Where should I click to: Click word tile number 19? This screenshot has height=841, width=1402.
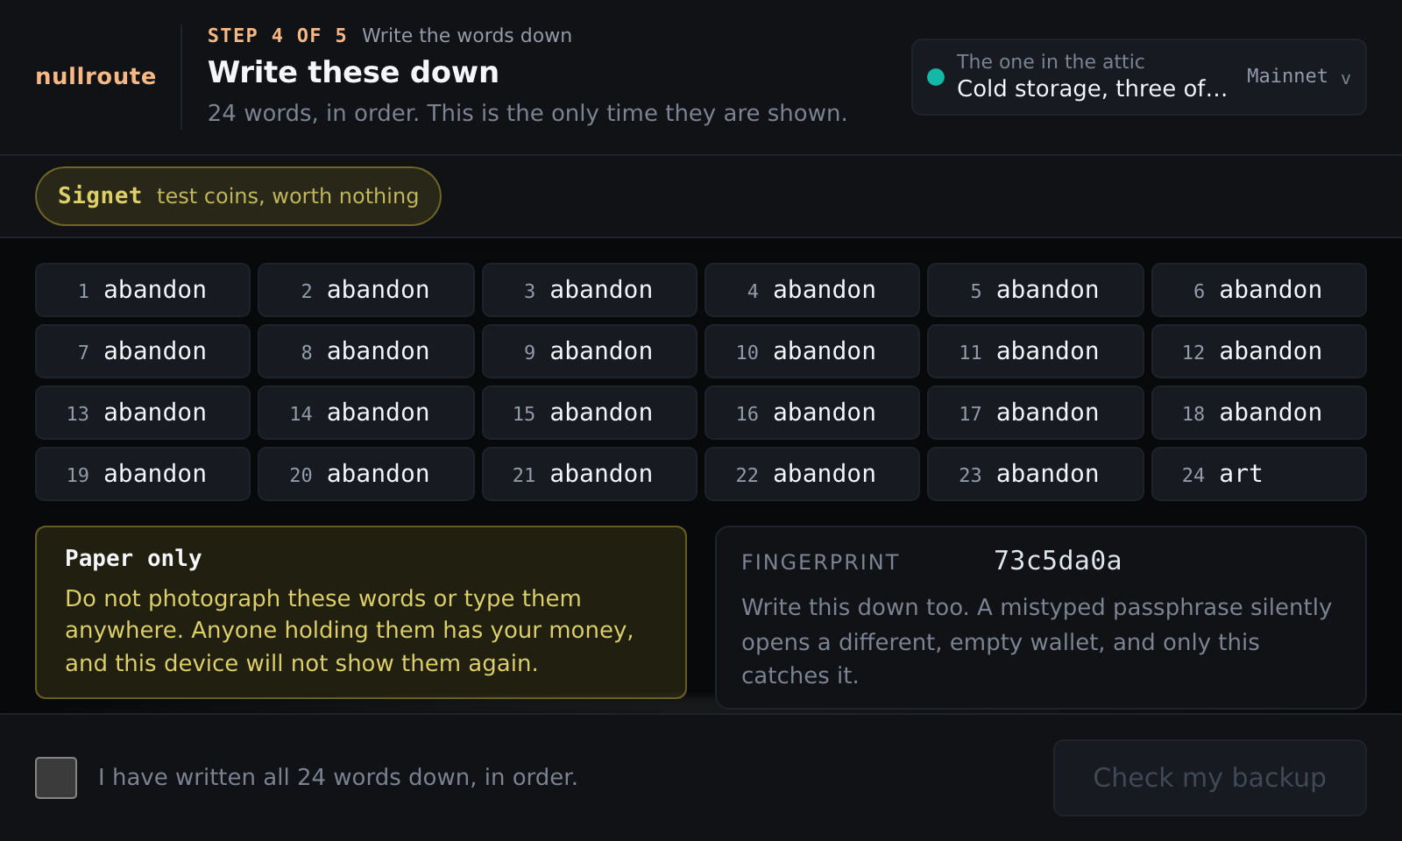(x=143, y=474)
